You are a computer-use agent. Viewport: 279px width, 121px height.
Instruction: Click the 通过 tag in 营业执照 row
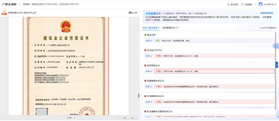click(158, 41)
